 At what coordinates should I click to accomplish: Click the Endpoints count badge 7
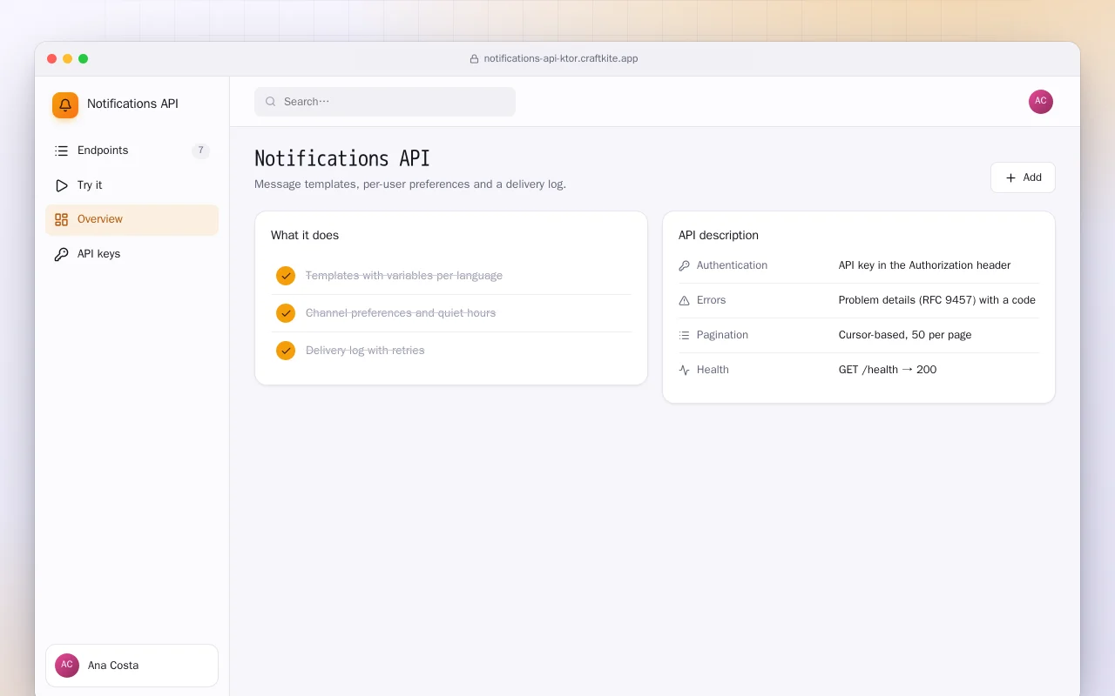point(200,151)
